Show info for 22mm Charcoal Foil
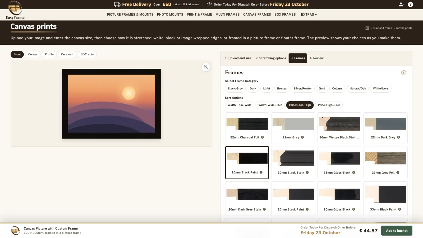Screen dimensions: 423x238 (x=263, y=137)
